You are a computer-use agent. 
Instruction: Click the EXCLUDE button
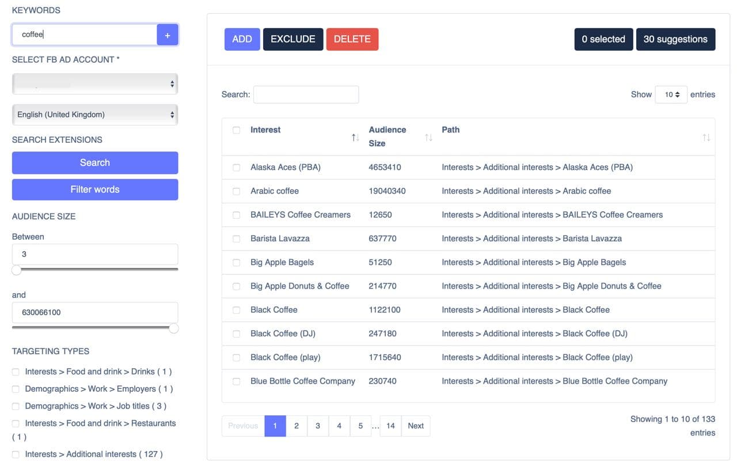point(293,39)
